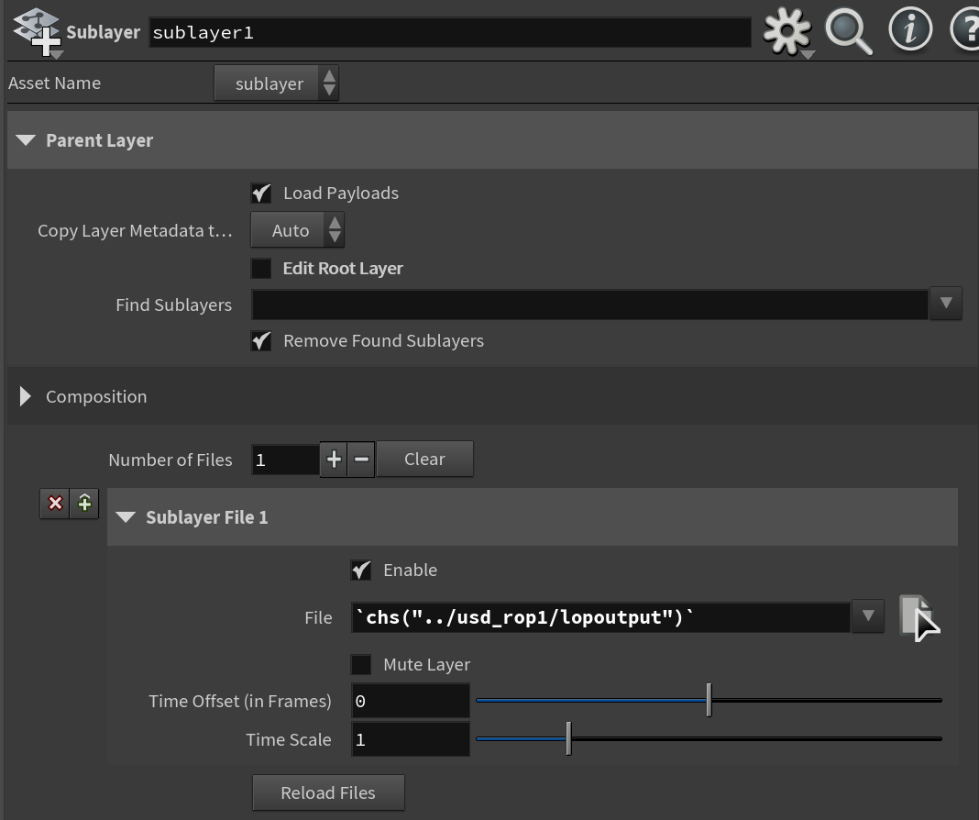979x820 pixels.
Task: Click the Sublayer node type icon
Action: pyautogui.click(x=38, y=32)
